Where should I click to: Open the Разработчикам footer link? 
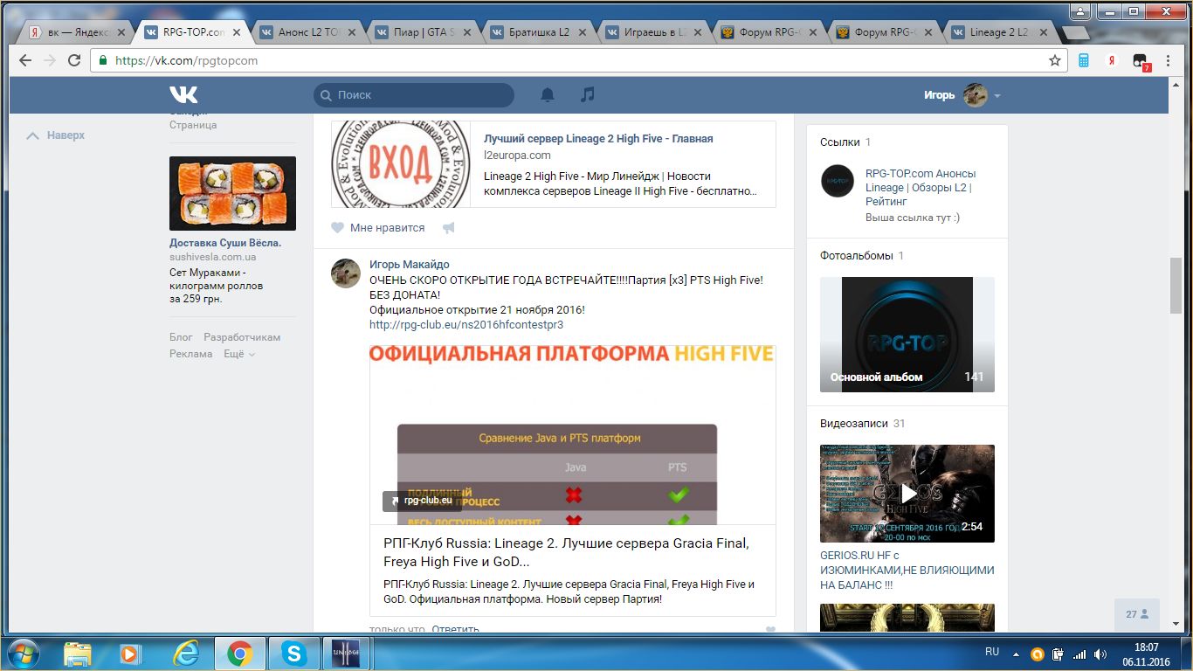[x=242, y=337]
